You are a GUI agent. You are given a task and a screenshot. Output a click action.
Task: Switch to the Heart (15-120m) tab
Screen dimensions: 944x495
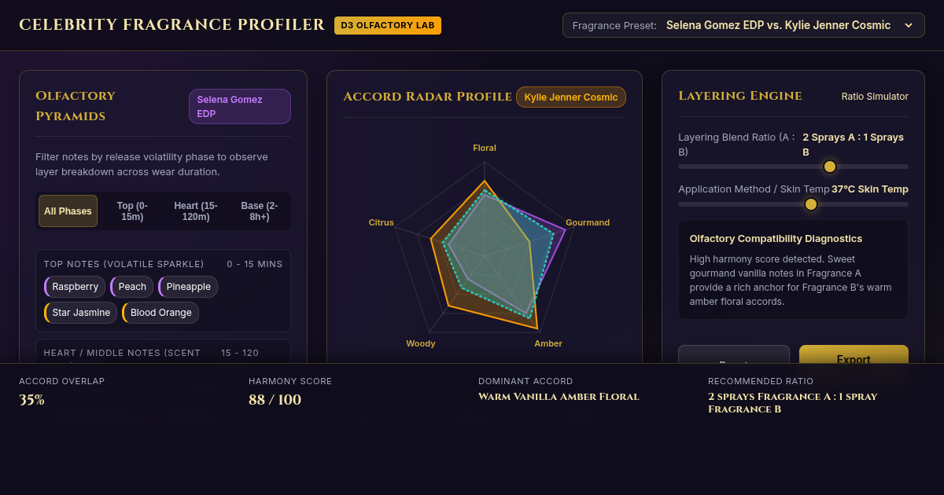point(196,211)
